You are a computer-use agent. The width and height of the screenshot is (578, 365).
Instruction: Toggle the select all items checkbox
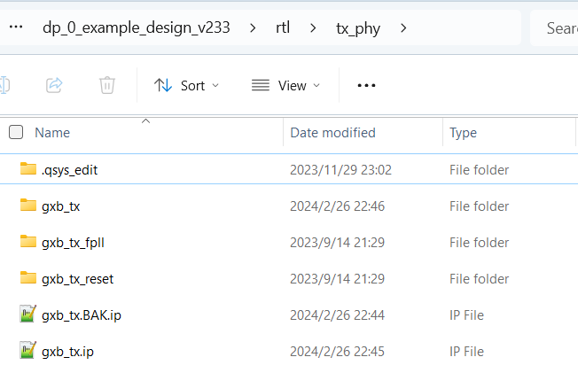(16, 133)
